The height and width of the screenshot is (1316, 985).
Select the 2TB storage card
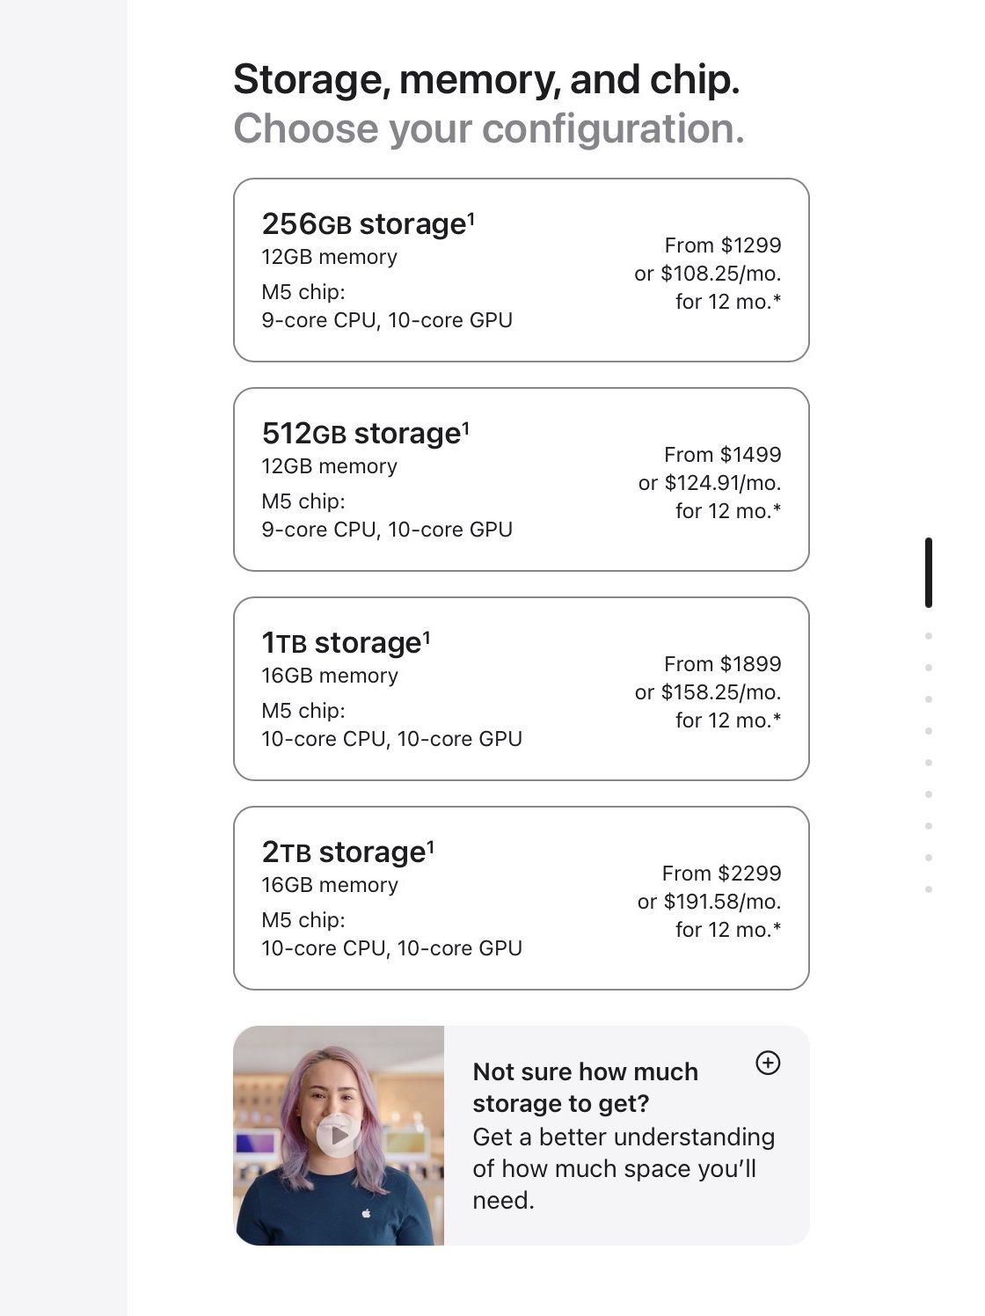point(521,898)
